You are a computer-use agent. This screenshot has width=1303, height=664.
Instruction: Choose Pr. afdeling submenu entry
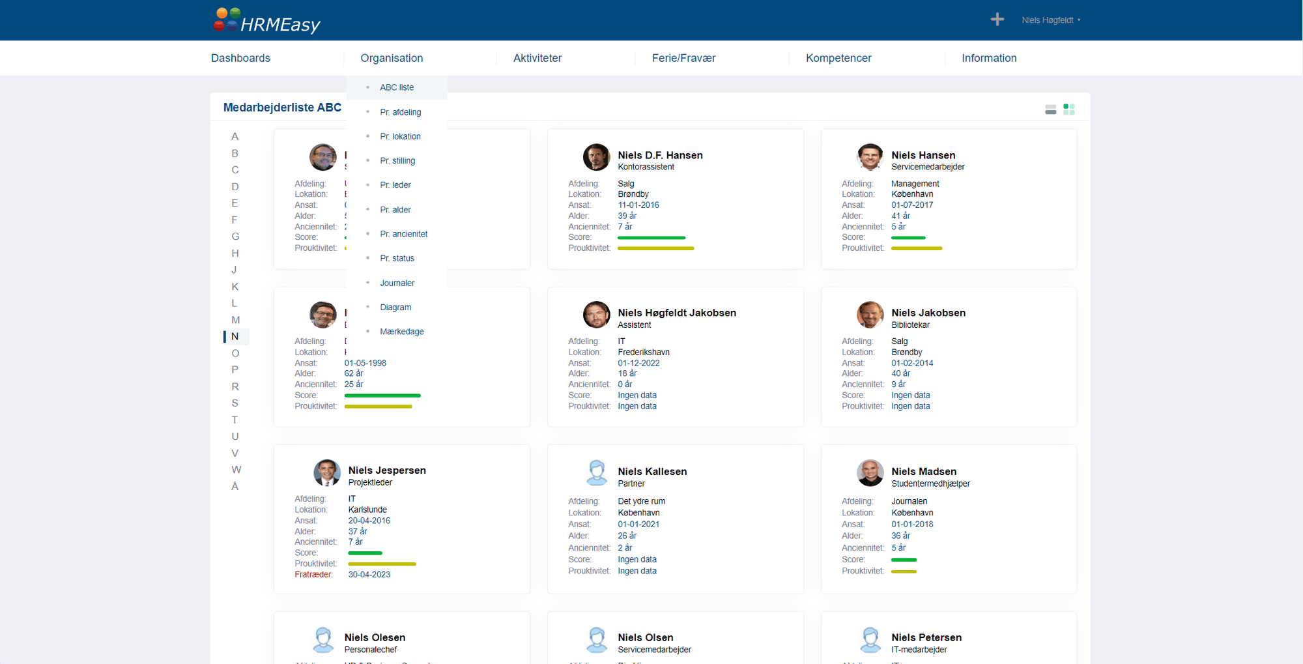tap(400, 112)
